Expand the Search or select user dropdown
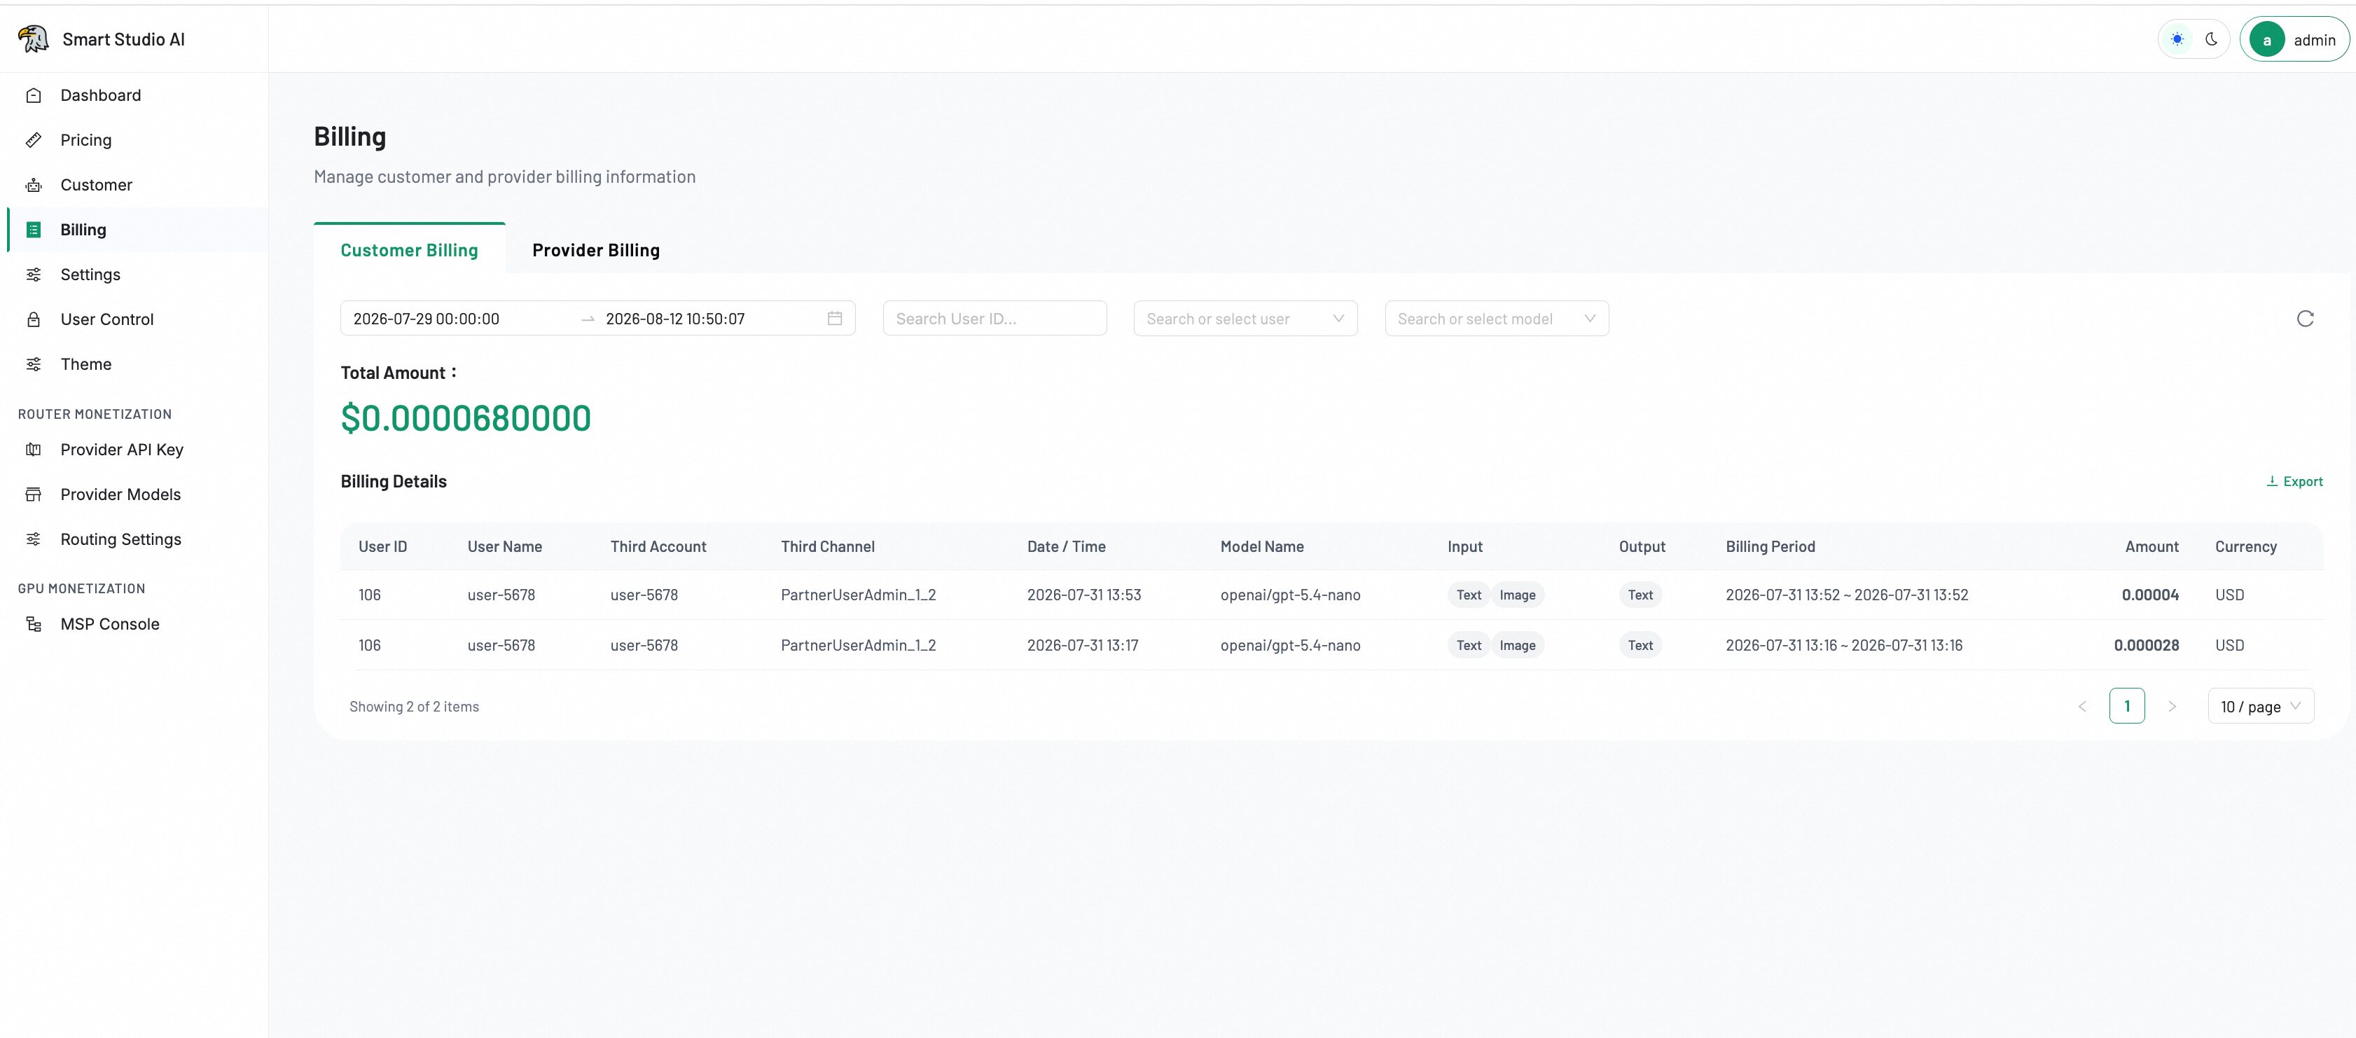2356x1038 pixels. tap(1246, 318)
